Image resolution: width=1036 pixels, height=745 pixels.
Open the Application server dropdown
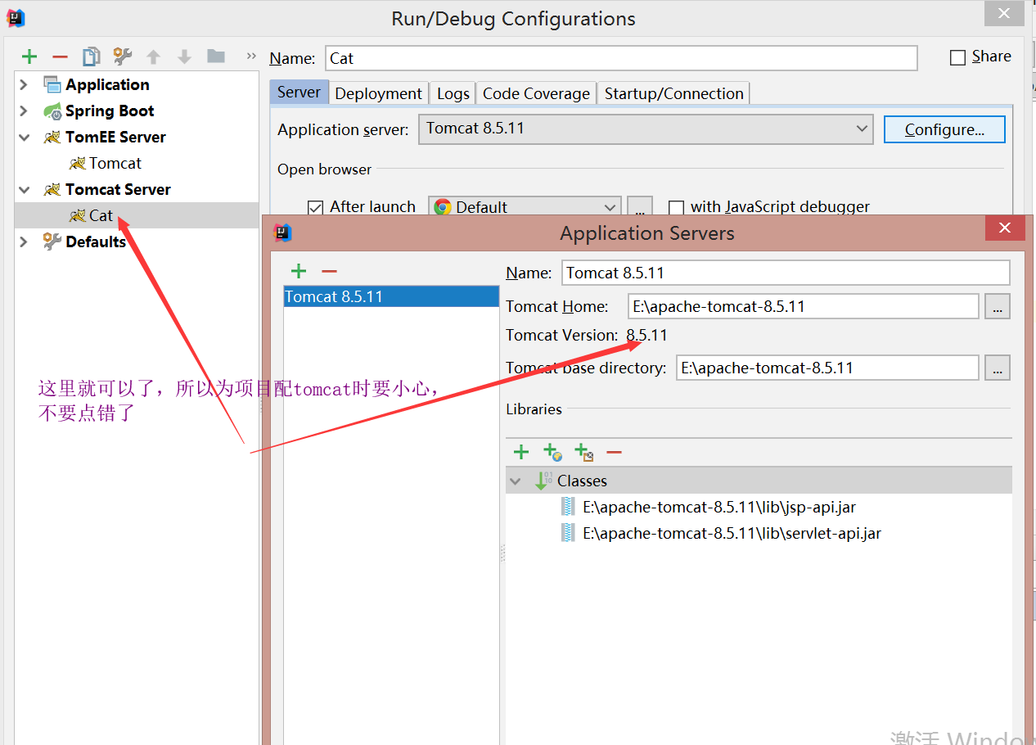click(x=861, y=129)
